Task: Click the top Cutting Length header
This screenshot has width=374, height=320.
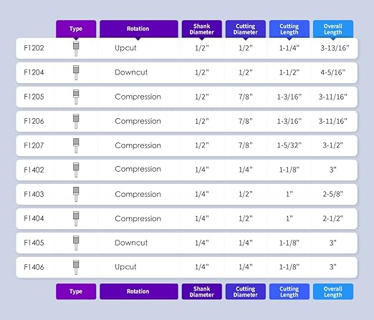Action: click(x=289, y=29)
